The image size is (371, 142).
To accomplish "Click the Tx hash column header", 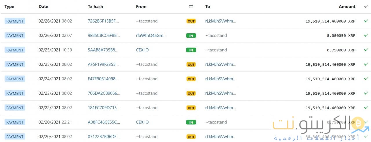I will tap(95, 6).
